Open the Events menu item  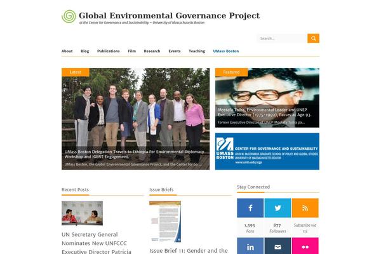175,51
